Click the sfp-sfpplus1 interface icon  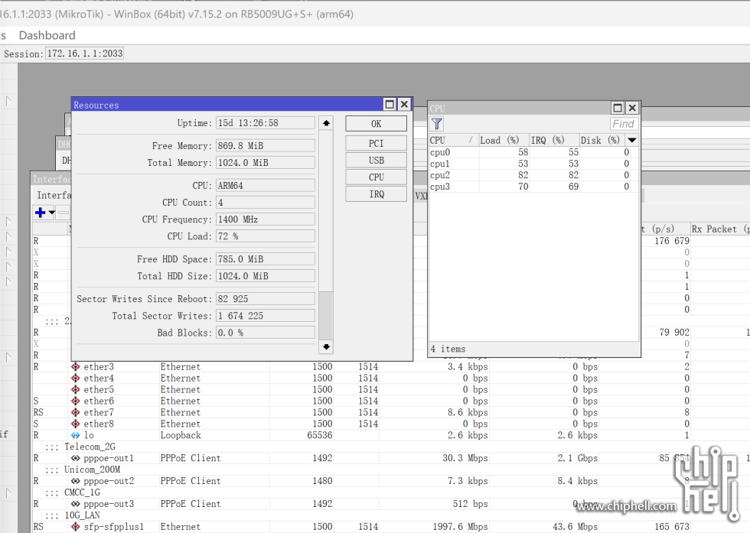[76, 527]
